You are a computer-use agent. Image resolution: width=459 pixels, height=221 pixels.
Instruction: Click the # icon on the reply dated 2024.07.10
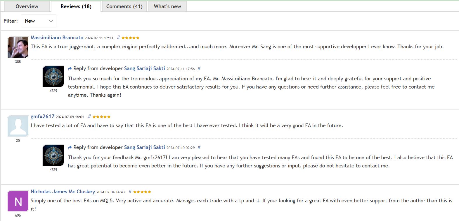pos(199,147)
